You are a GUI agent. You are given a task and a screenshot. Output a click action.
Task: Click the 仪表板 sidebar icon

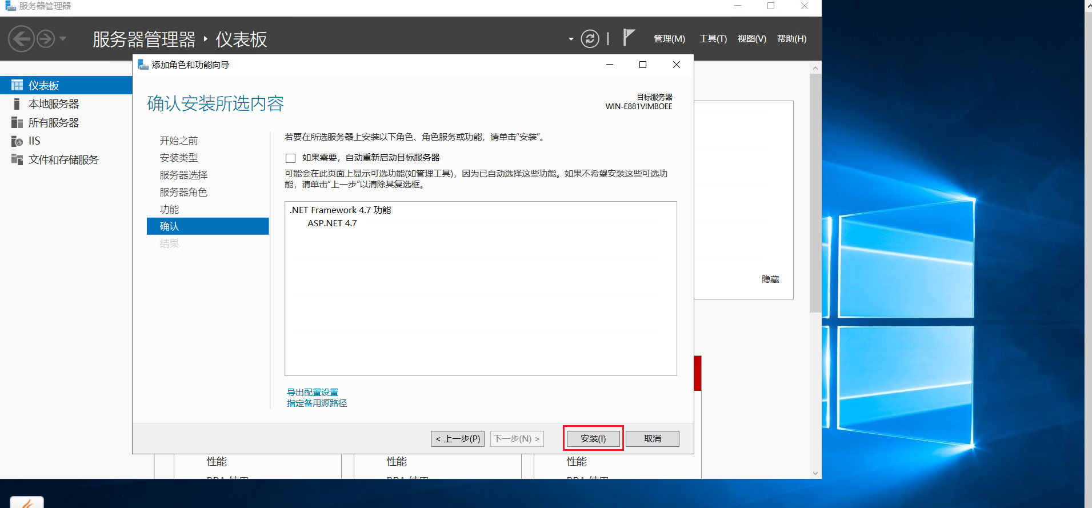pyautogui.click(x=17, y=85)
